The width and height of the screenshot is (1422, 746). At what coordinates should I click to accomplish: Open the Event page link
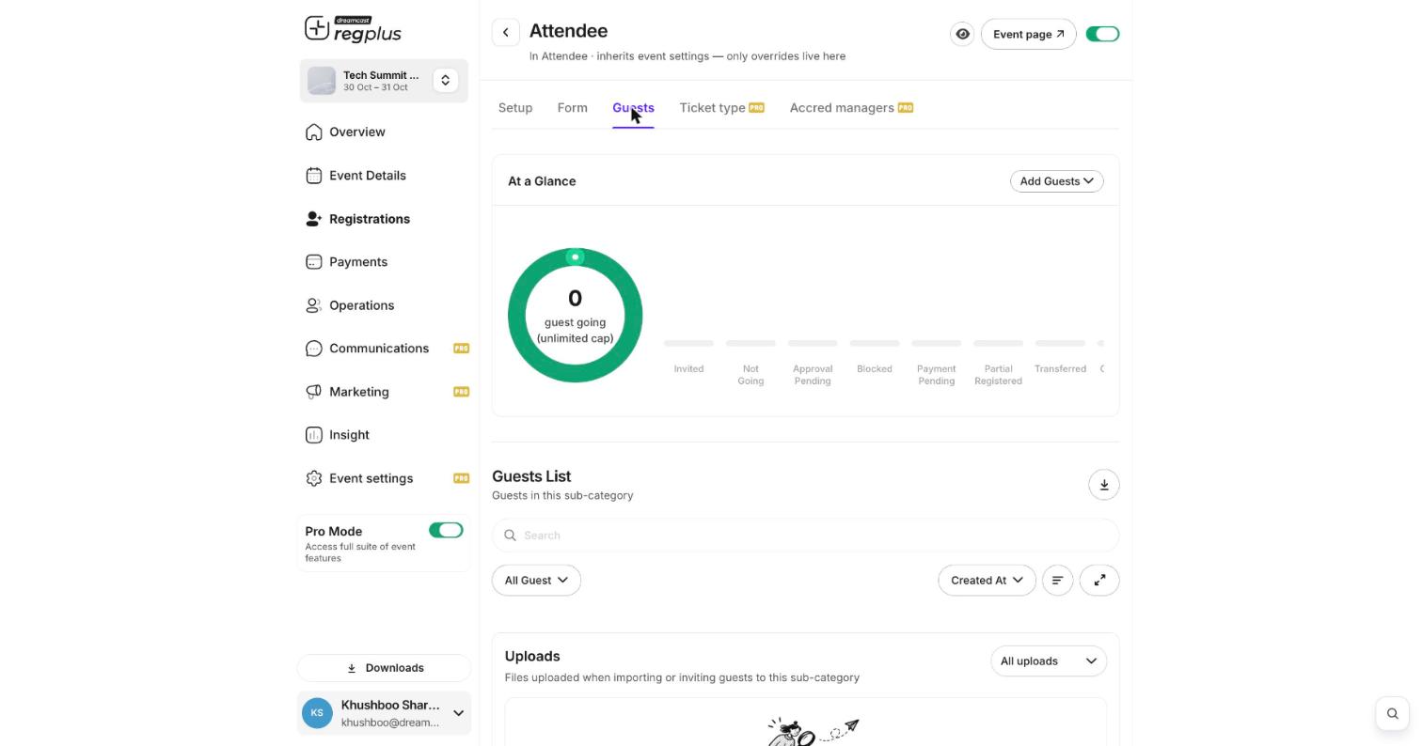click(1028, 34)
